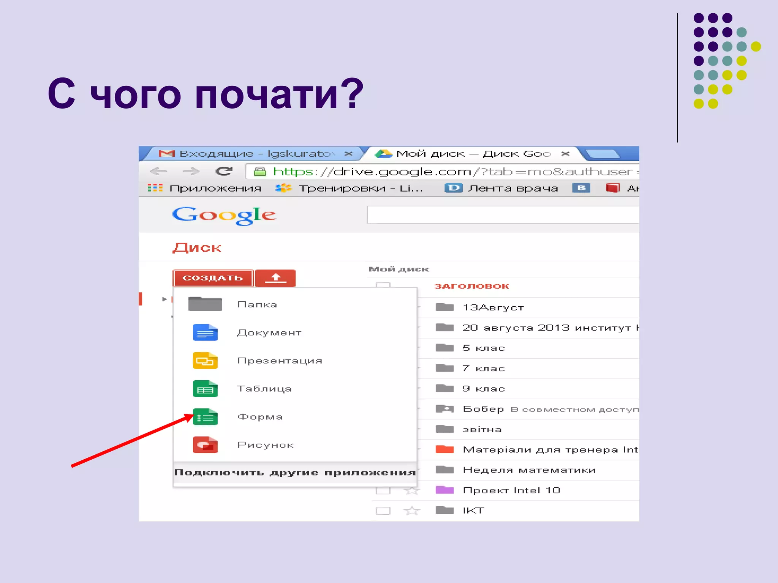This screenshot has height=583, width=778.
Task: Check the ІКТ row checkbox
Action: [x=383, y=511]
